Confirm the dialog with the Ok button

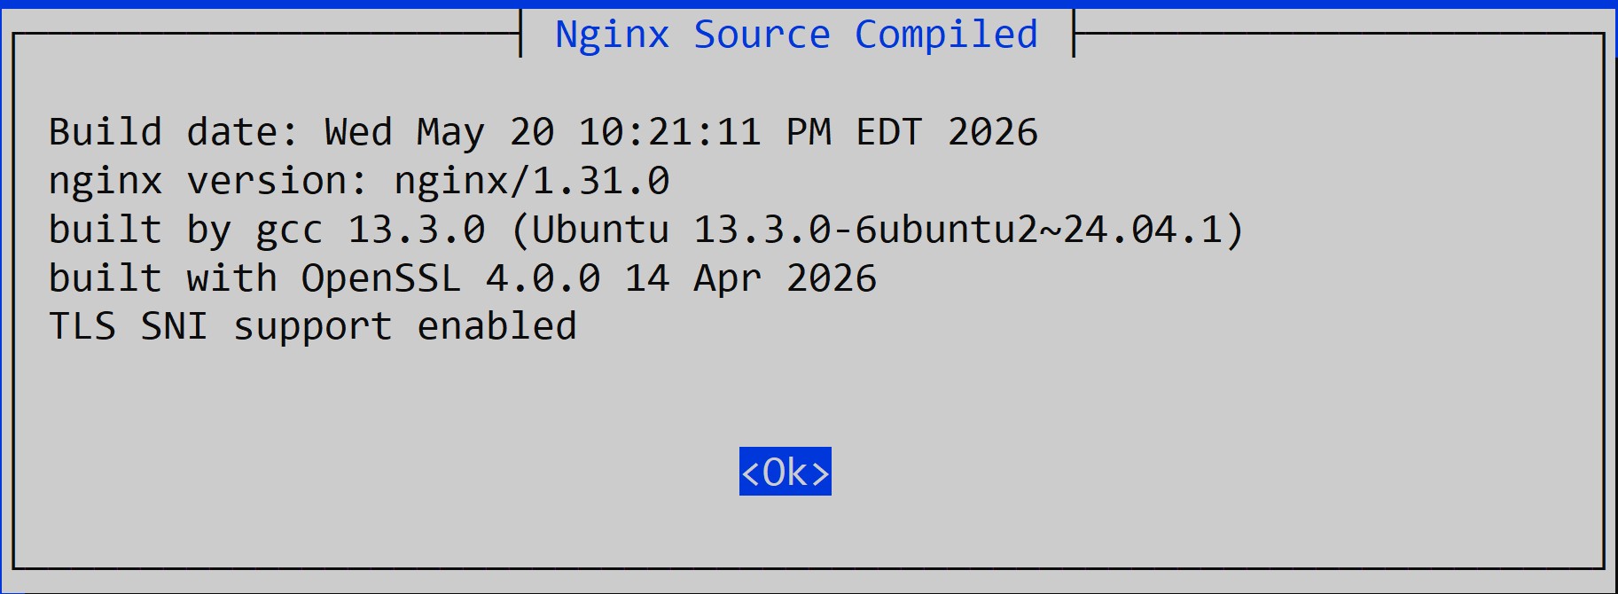[x=786, y=472]
